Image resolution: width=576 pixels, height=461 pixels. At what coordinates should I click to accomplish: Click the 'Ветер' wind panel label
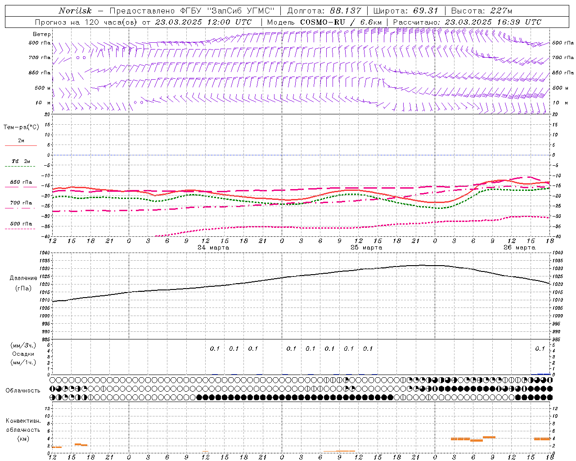[42, 34]
